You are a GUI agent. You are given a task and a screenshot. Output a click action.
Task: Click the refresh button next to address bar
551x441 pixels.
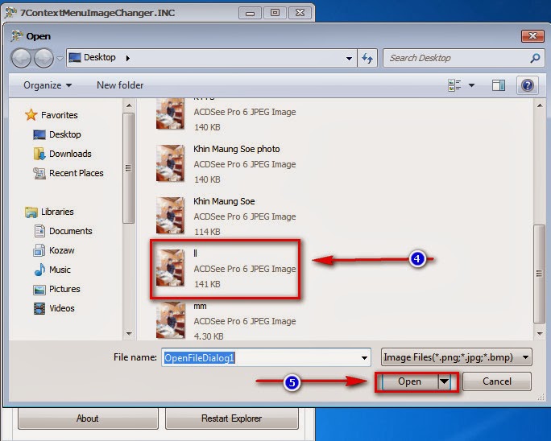click(367, 58)
